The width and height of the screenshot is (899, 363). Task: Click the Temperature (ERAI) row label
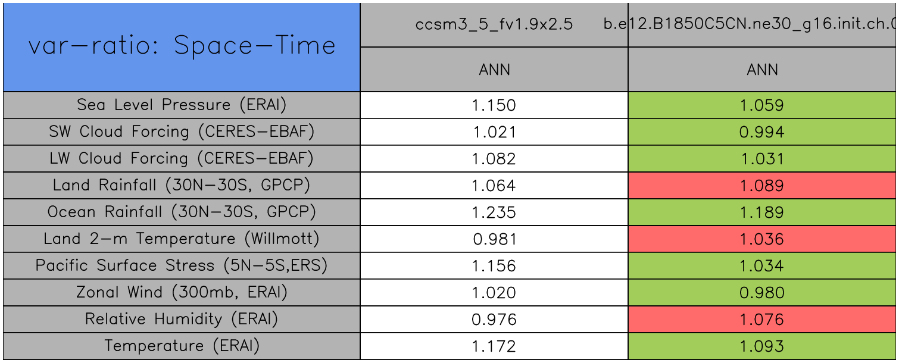[x=182, y=346]
